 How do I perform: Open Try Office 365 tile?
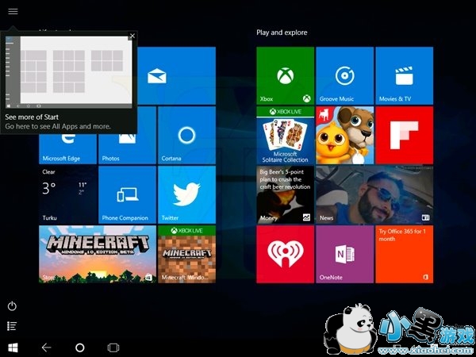pos(404,255)
